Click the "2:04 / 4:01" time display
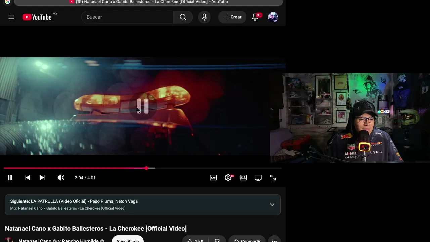The width and height of the screenshot is (430, 242). pos(85,178)
